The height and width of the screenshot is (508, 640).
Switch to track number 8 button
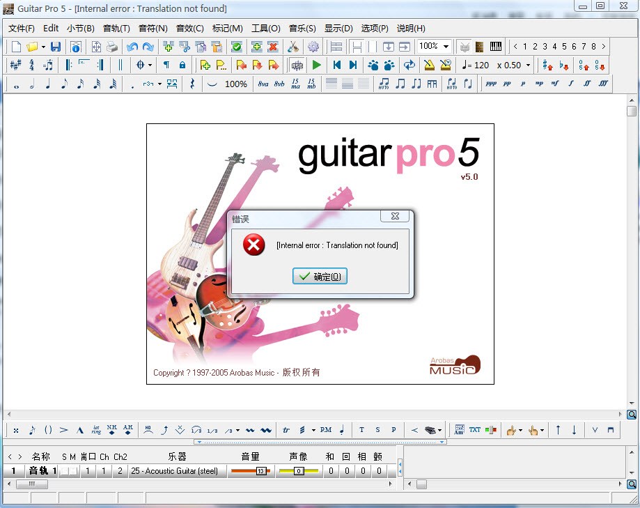tap(593, 47)
